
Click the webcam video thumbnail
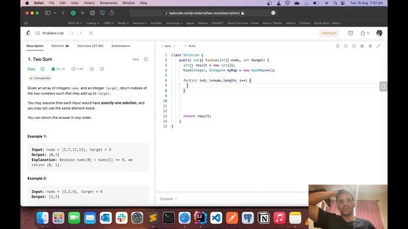pos(348,207)
